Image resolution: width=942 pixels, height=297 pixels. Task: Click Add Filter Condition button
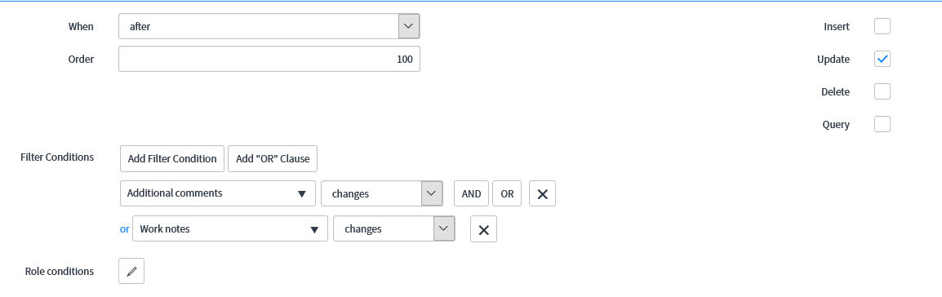coord(171,159)
